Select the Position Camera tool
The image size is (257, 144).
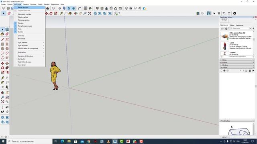[2, 107]
